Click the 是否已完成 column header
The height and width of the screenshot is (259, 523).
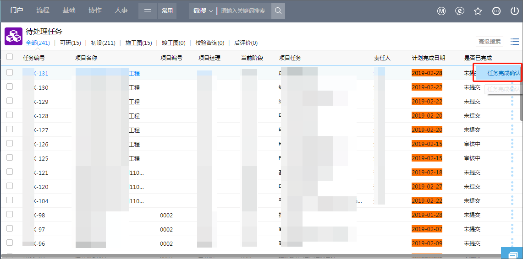click(x=478, y=58)
